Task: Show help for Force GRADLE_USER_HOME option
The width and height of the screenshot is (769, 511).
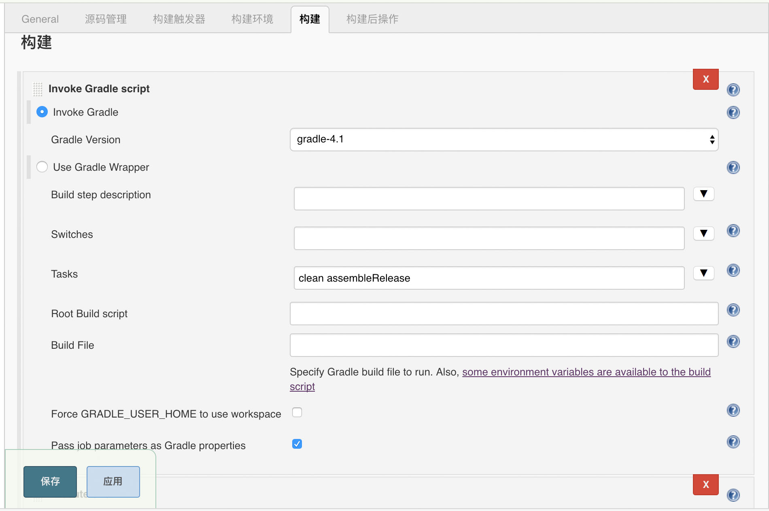Action: [733, 410]
